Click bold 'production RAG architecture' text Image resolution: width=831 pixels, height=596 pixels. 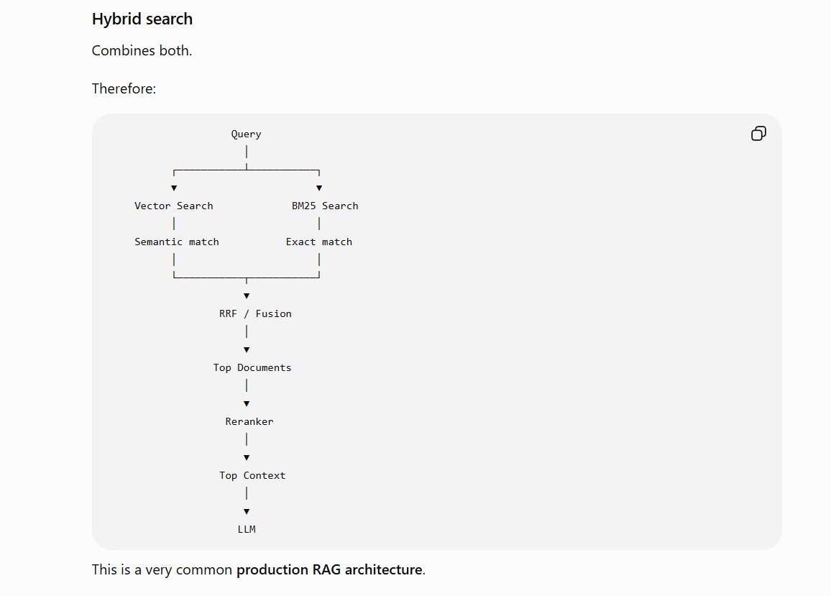point(329,569)
